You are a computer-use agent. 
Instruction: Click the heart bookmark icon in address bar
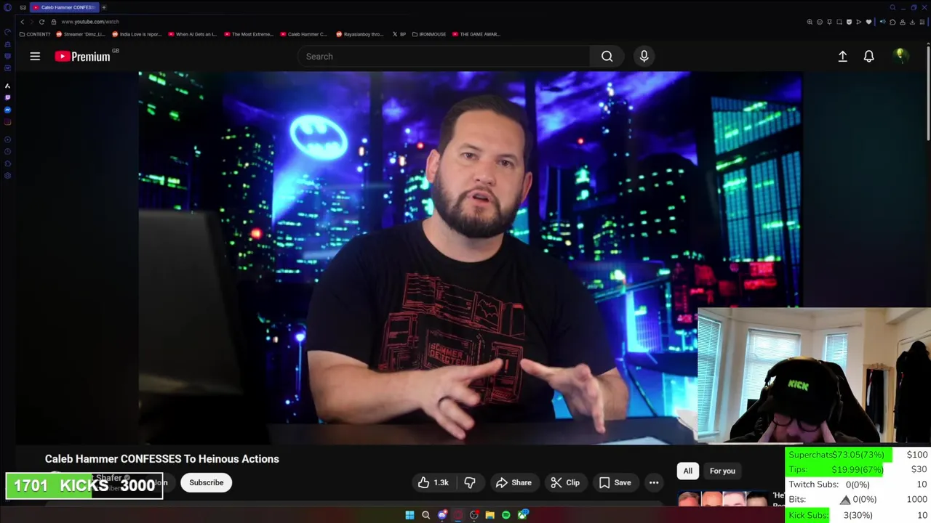pos(868,22)
